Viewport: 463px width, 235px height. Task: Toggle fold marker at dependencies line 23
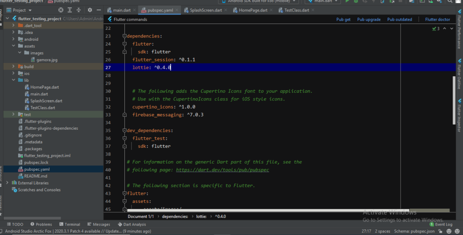[125, 36]
